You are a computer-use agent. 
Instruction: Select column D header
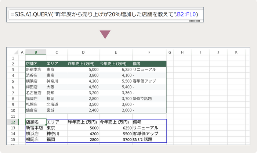(83, 52)
